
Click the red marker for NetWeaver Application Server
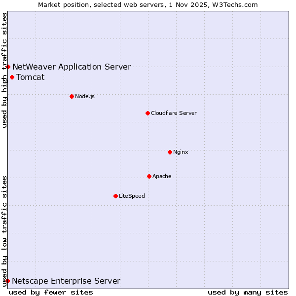tap(8, 67)
